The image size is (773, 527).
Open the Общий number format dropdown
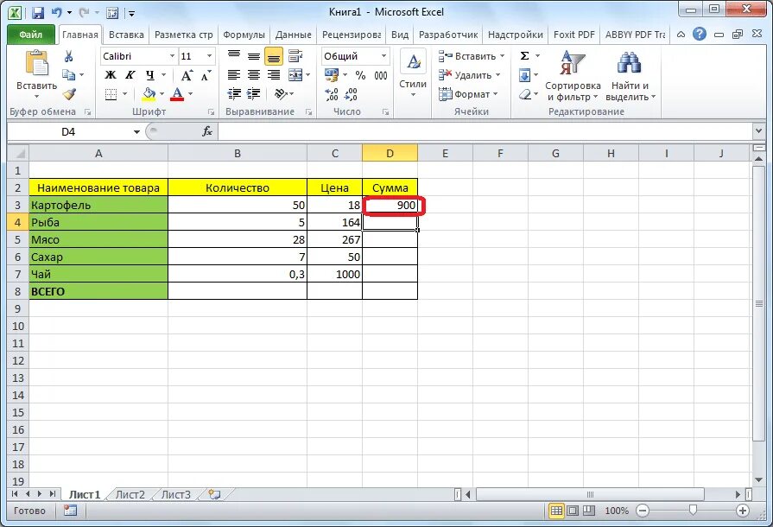click(x=383, y=56)
